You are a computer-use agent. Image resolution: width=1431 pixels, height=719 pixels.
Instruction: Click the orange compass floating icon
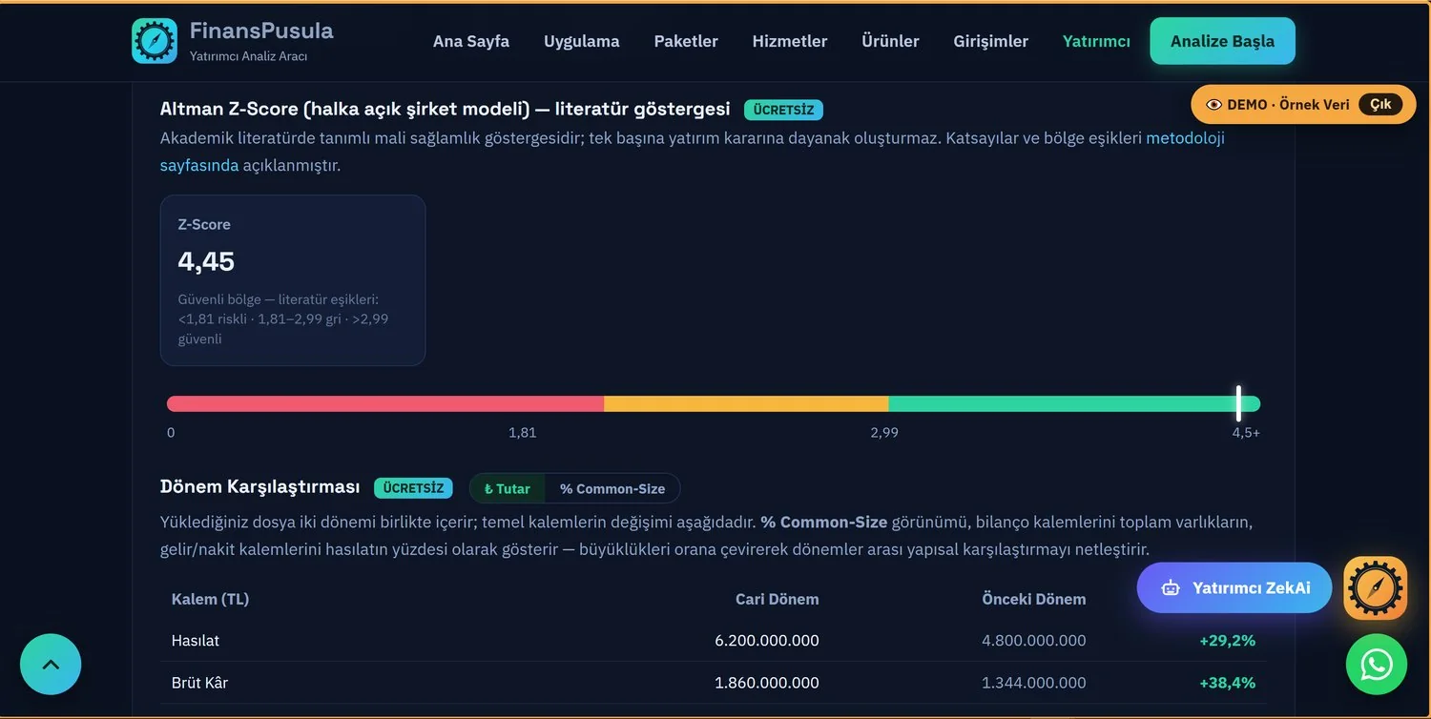coord(1376,588)
